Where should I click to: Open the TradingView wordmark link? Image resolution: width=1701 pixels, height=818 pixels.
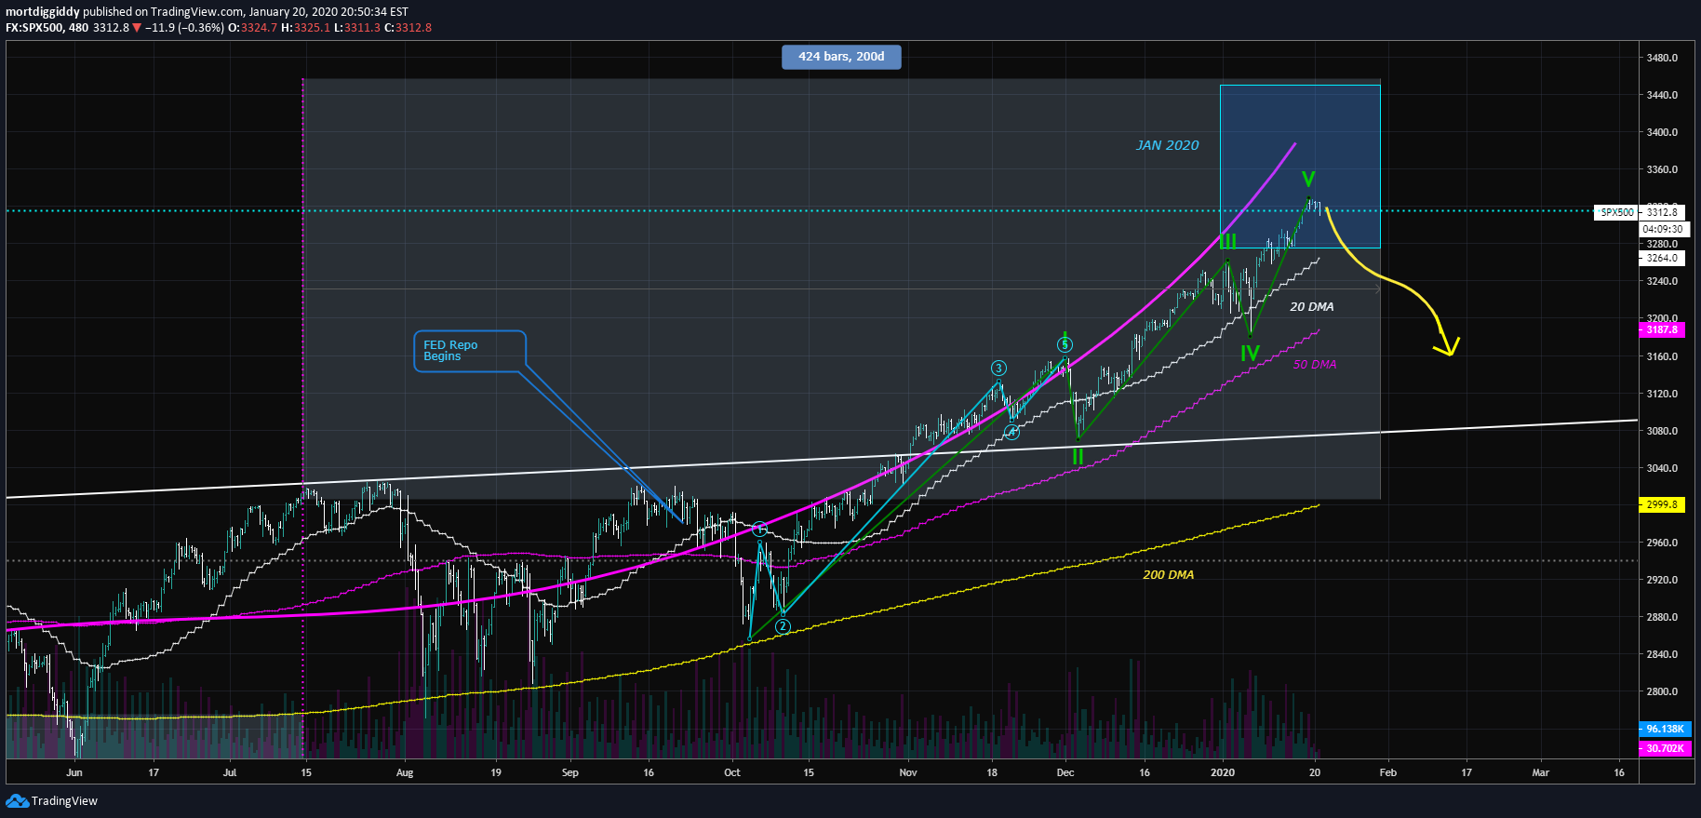pos(64,801)
